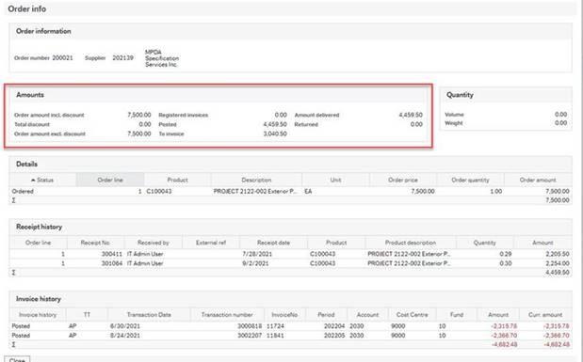The width and height of the screenshot is (583, 362).
Task: Select the EA unit cell
Action: pos(308,191)
